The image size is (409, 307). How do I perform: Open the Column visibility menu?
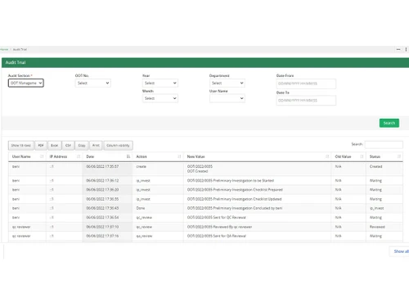click(118, 146)
